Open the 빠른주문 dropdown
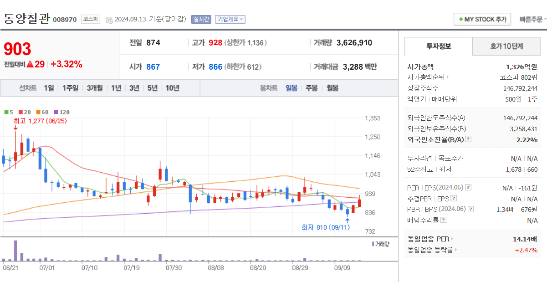The width and height of the screenshot is (547, 282). (533, 20)
